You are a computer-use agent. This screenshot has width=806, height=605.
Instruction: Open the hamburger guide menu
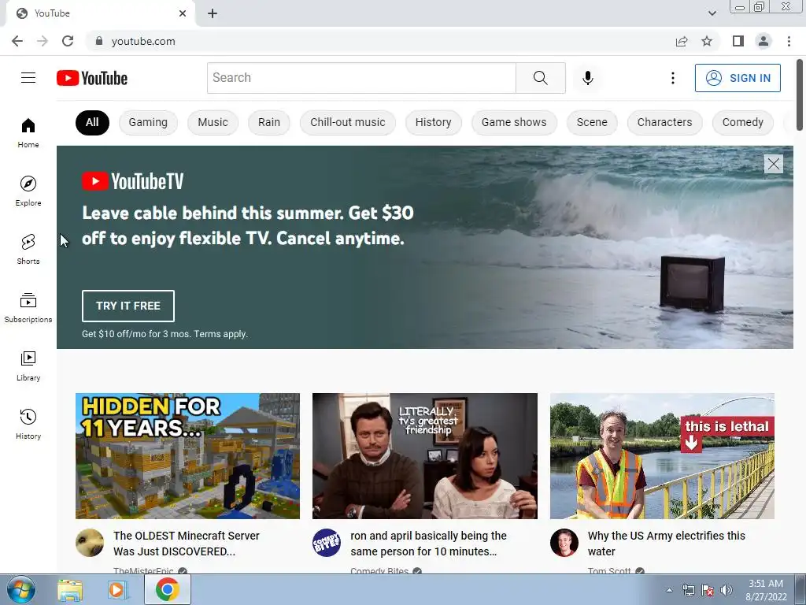(x=28, y=78)
